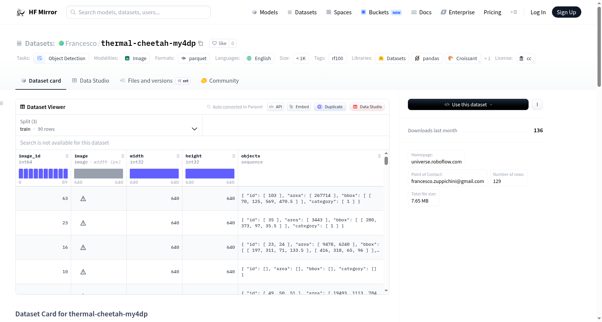The width and height of the screenshot is (602, 322).
Task: Click the warning image icon in row 16
Action: [x=83, y=247]
